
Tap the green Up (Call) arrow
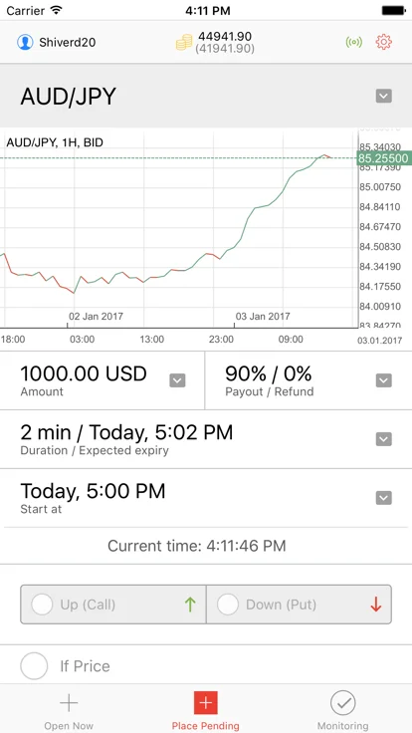click(190, 605)
